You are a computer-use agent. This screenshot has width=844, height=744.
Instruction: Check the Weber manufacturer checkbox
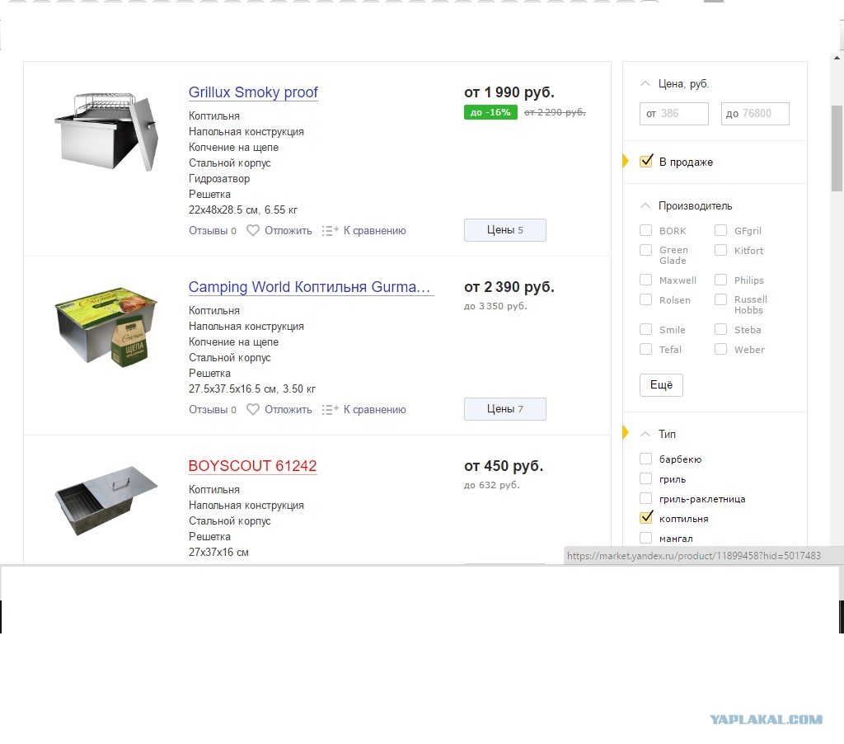(x=720, y=349)
